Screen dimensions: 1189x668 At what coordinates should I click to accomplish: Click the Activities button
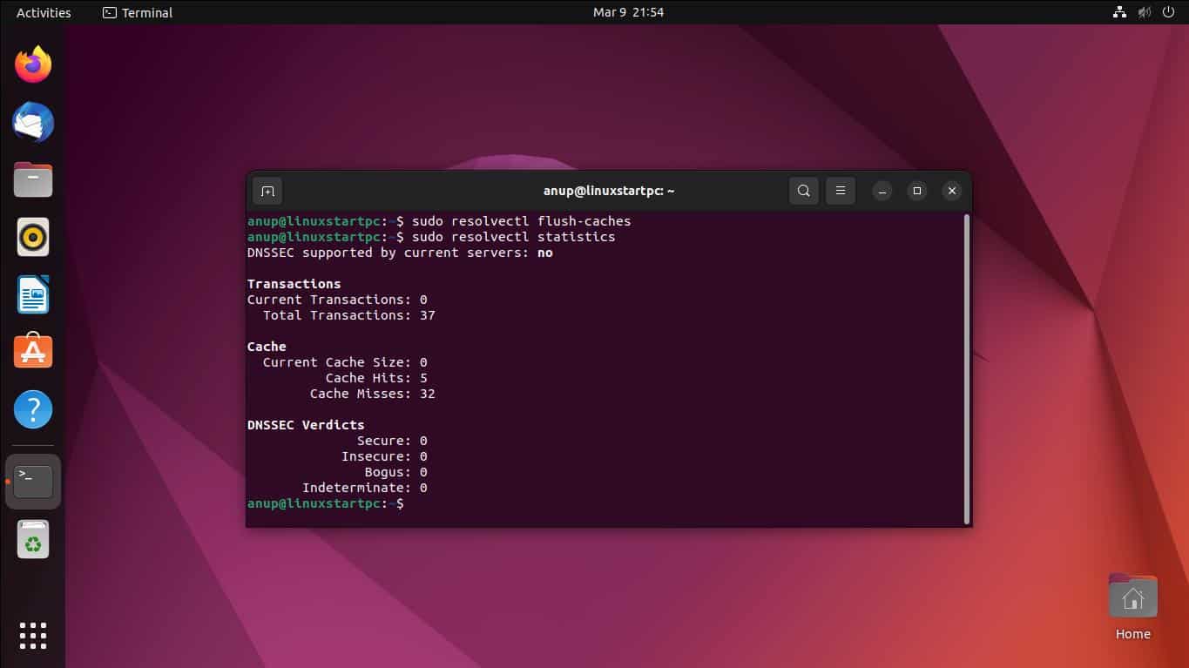(44, 12)
